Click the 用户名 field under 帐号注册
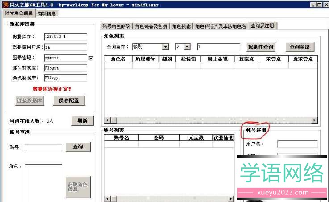329x202 pixels. pos(297,144)
